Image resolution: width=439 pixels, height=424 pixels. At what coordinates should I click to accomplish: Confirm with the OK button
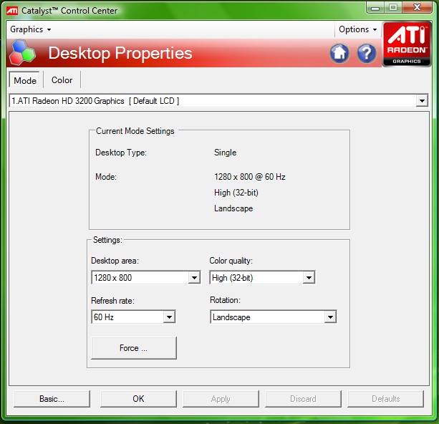pos(138,399)
